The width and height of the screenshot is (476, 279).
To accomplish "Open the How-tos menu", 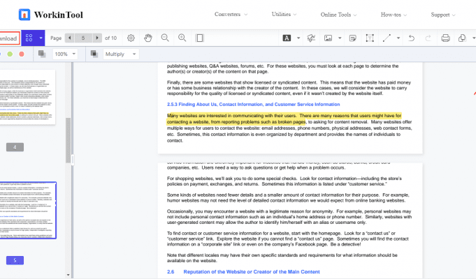I will (394, 15).
